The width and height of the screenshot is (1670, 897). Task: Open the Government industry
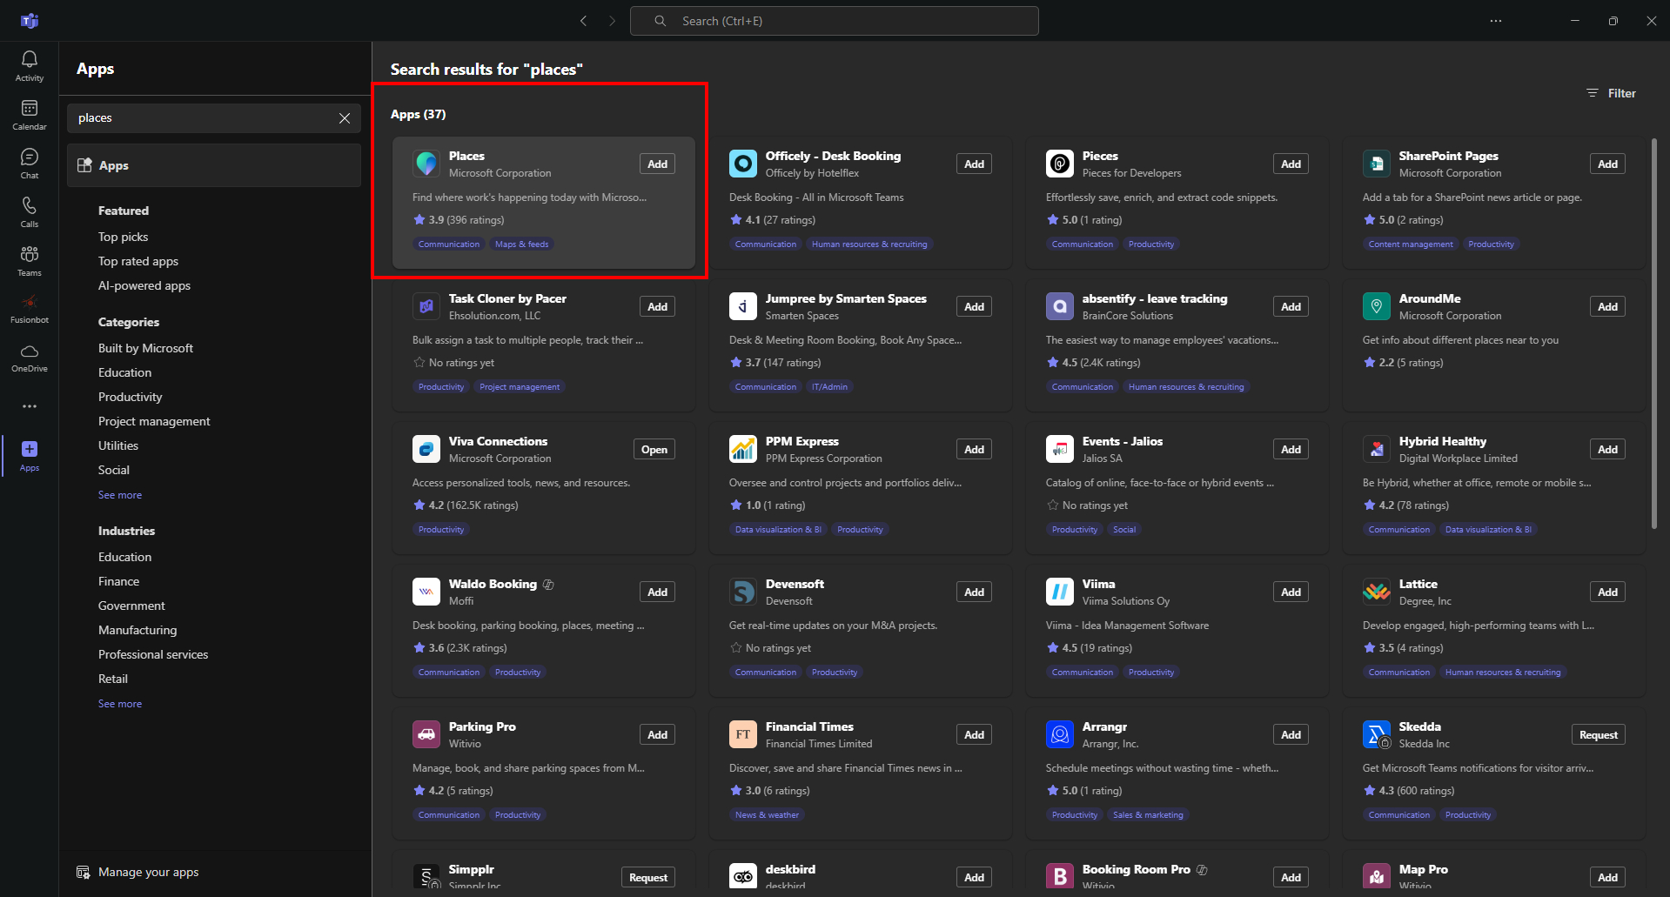pyautogui.click(x=131, y=606)
